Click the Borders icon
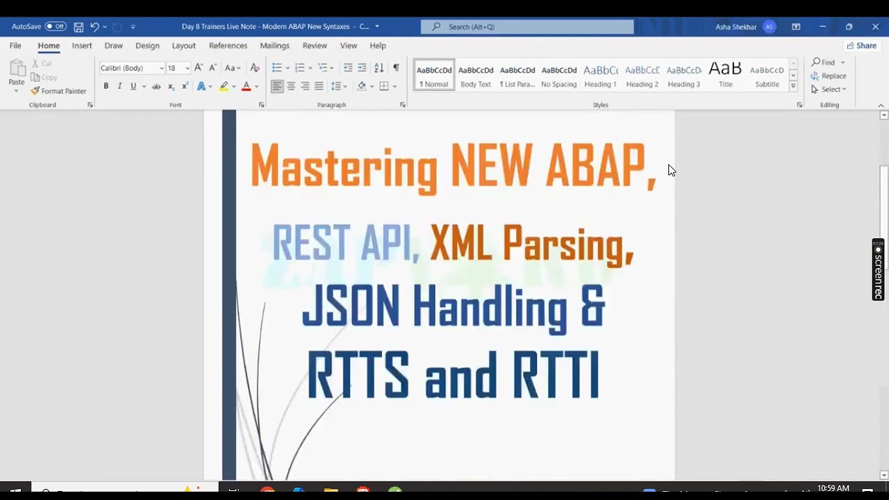This screenshot has width=889, height=500. click(384, 86)
